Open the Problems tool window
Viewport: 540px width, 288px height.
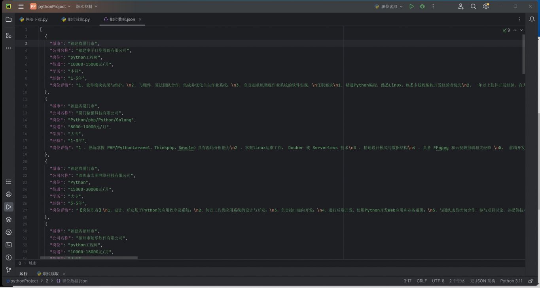[x=8, y=257]
